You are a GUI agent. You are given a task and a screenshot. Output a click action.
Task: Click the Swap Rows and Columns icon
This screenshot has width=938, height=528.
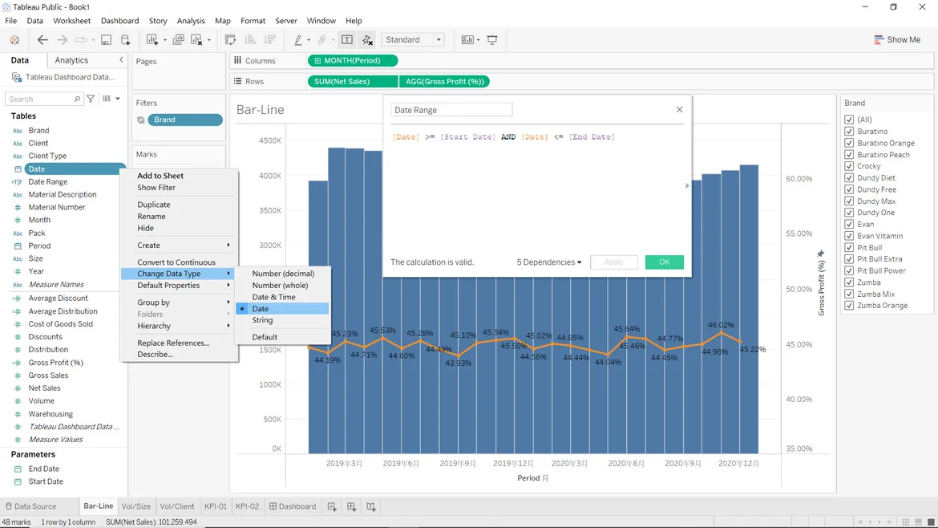[231, 40]
